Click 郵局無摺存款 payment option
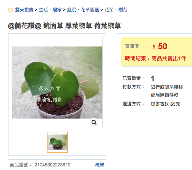The image size is (192, 170). pos(164,95)
